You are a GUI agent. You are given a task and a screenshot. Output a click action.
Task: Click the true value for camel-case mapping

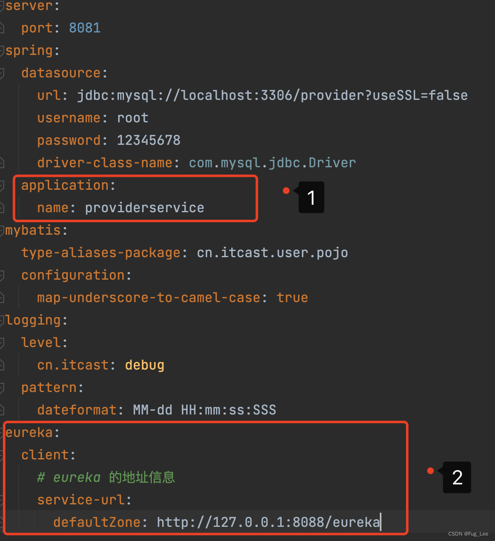pyautogui.click(x=292, y=298)
